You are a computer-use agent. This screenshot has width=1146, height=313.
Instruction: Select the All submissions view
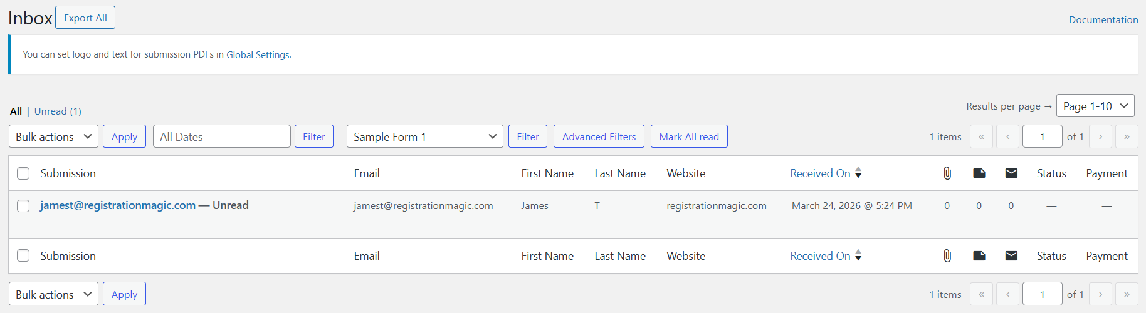[x=16, y=111]
